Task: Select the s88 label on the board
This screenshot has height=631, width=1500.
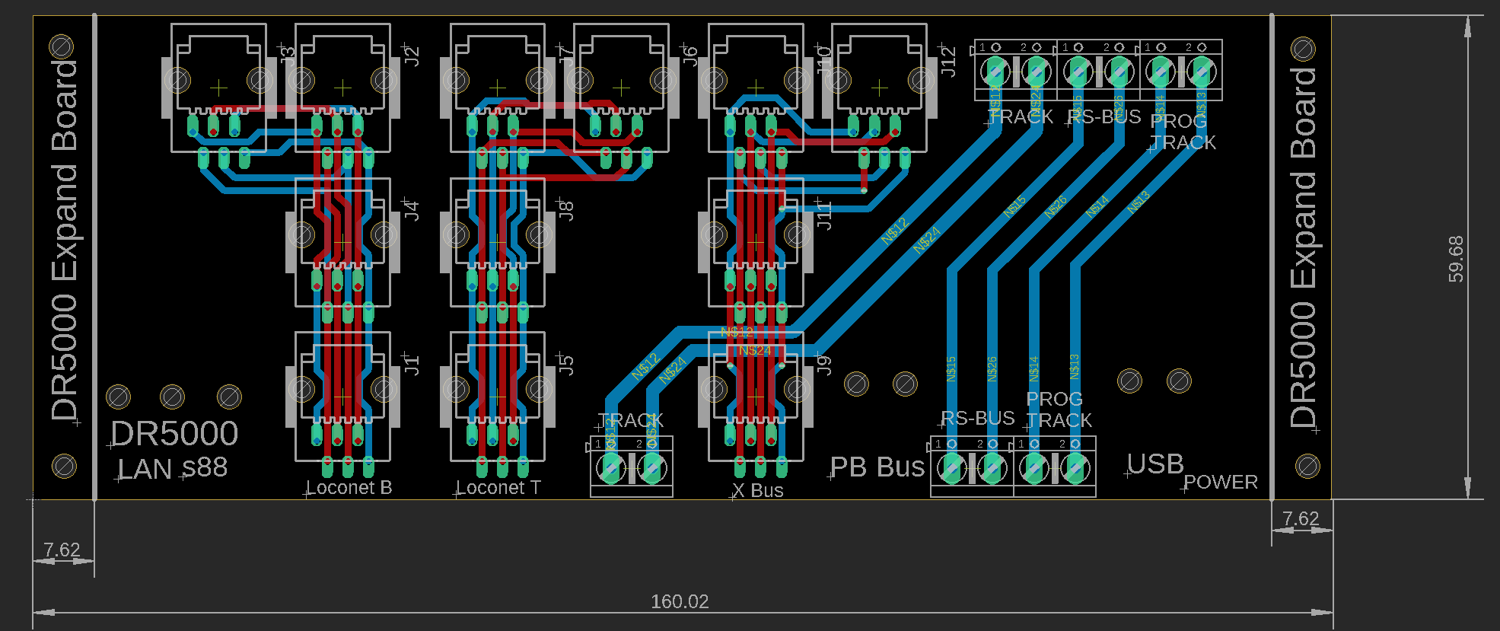Action: 205,467
